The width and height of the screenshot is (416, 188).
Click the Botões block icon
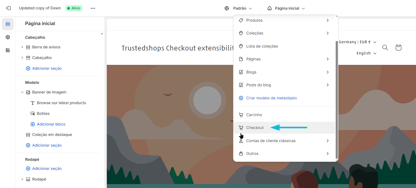(33, 113)
